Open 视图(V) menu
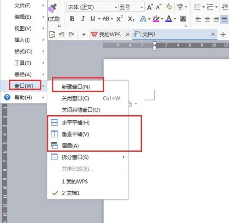The height and width of the screenshot is (223, 229). pos(23,28)
